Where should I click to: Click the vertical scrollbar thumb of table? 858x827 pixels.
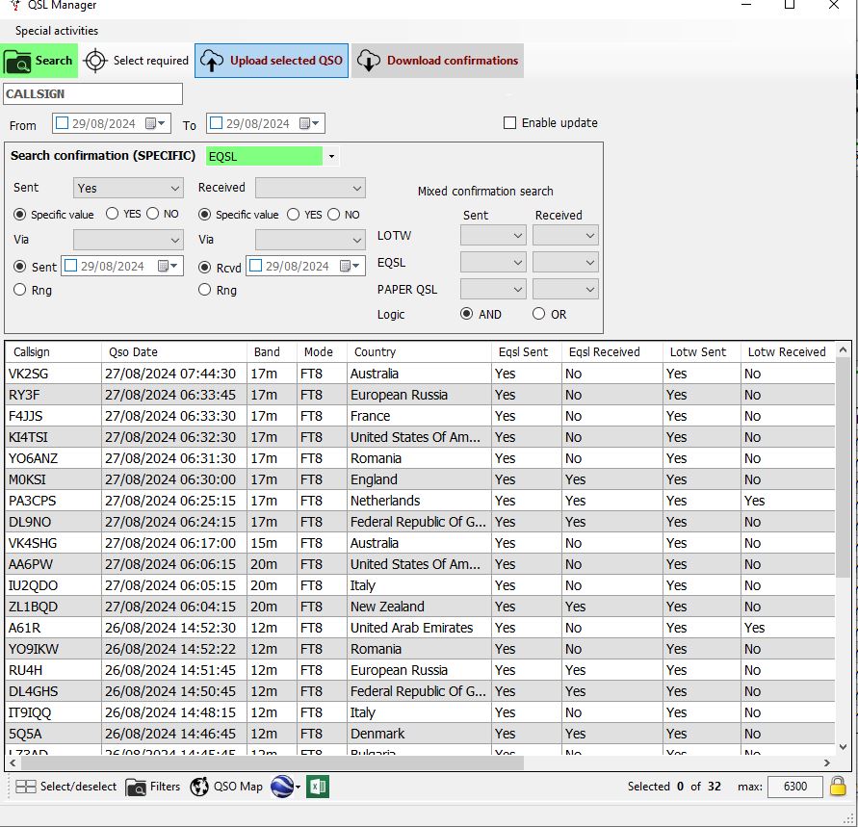843,467
